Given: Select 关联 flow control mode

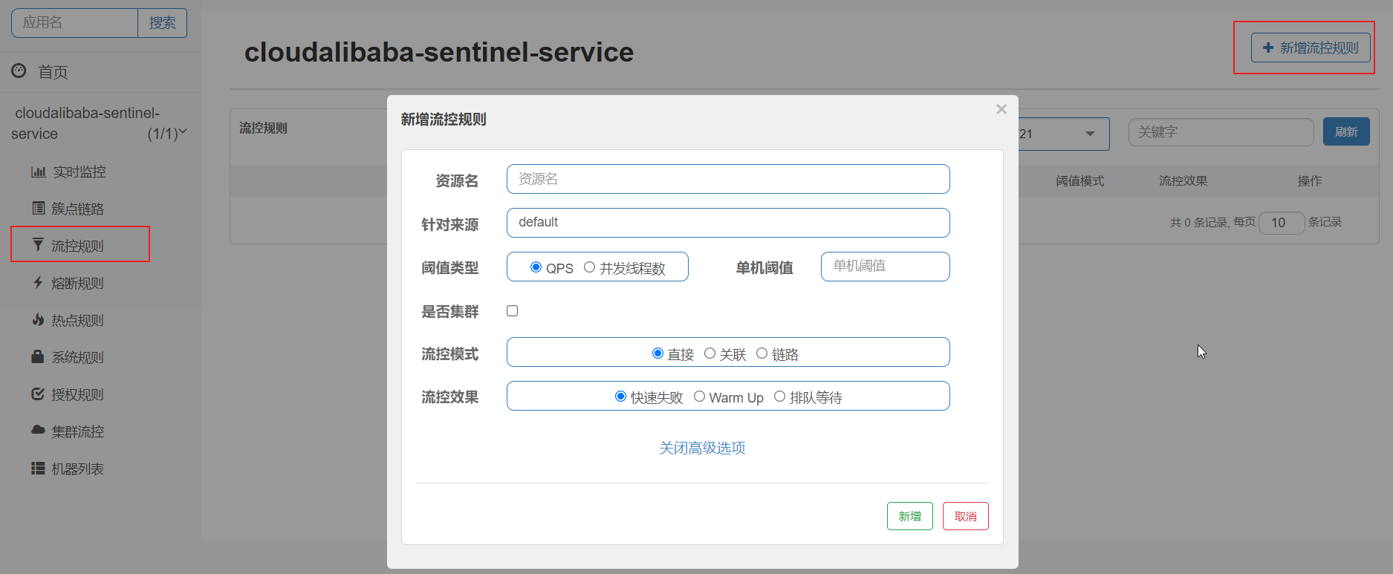Looking at the screenshot, I should (x=710, y=353).
